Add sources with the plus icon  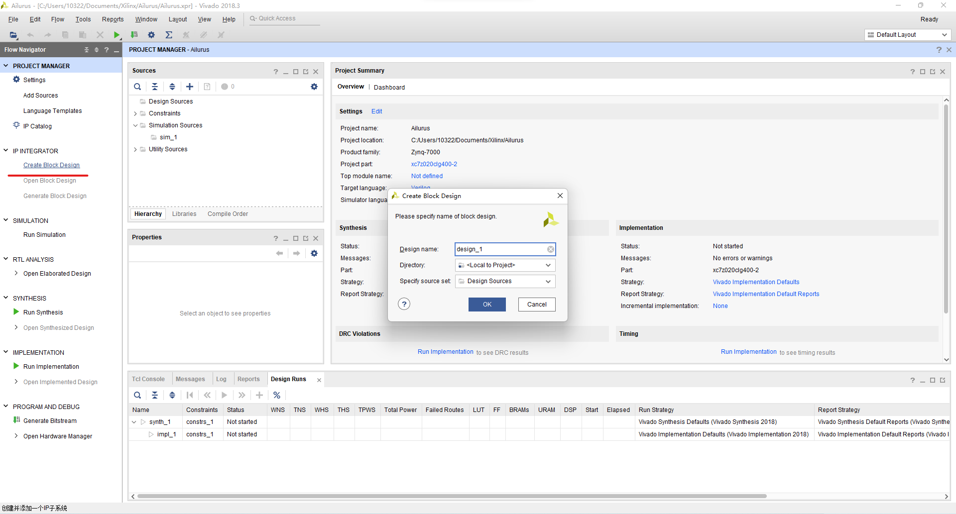coord(190,87)
